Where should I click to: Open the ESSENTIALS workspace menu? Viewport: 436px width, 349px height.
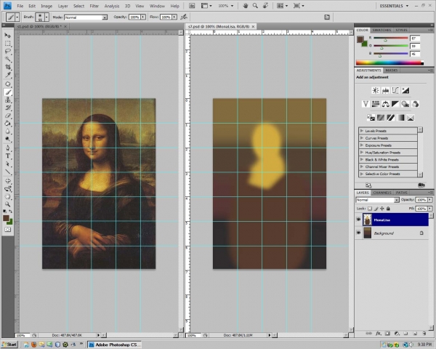pos(394,6)
